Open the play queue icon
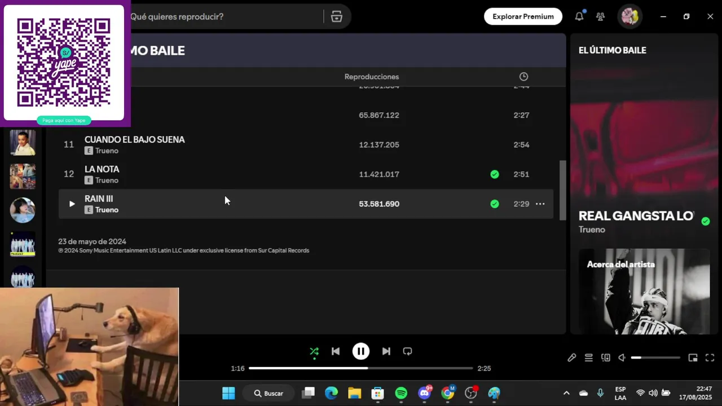 click(588, 358)
